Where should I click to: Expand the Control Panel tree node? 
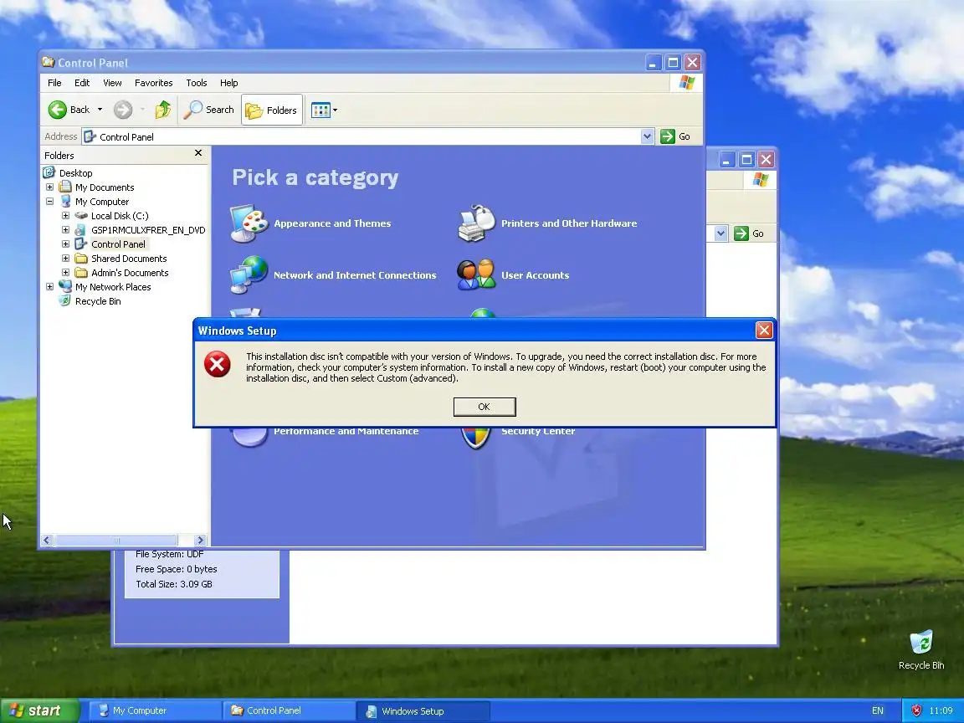pos(66,244)
